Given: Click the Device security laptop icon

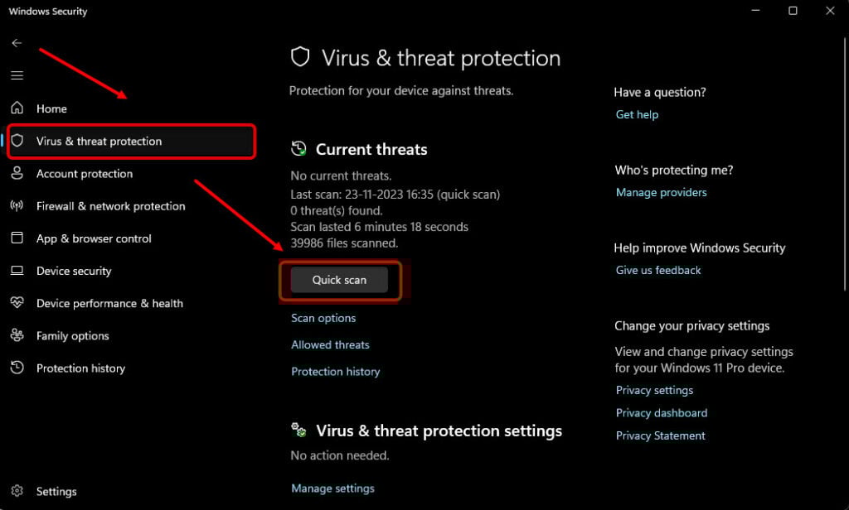Looking at the screenshot, I should click(x=17, y=271).
